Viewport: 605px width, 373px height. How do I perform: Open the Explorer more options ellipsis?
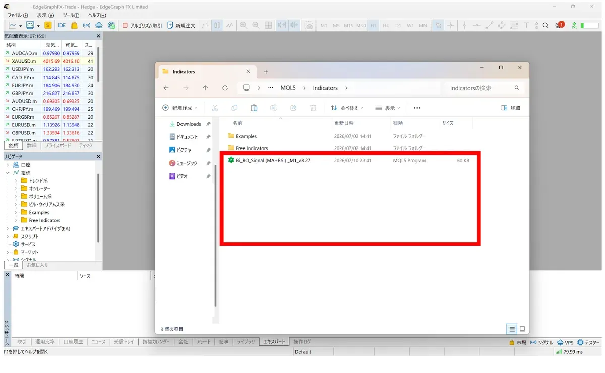coord(417,108)
